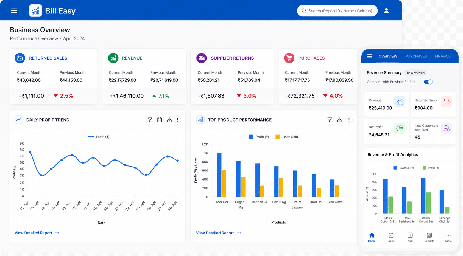Click the New Customers Acquired people icon

click(x=447, y=128)
